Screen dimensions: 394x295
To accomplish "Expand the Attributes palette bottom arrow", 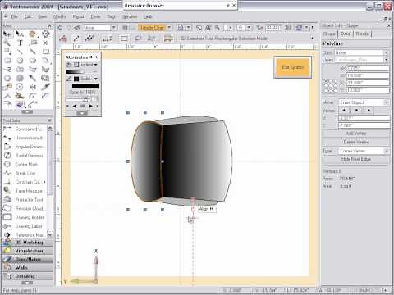I will (x=82, y=113).
